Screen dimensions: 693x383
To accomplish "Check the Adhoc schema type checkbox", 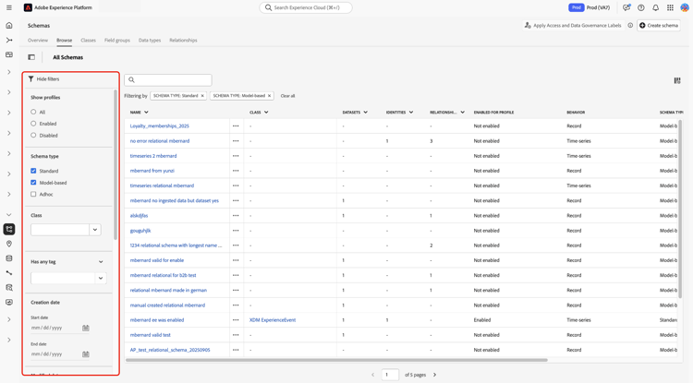I will coord(33,194).
